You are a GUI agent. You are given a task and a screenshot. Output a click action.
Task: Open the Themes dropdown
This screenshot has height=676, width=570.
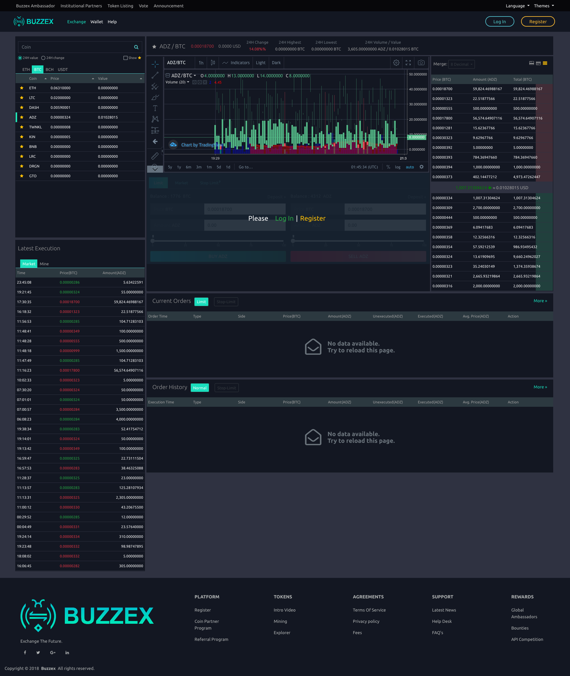click(x=544, y=6)
